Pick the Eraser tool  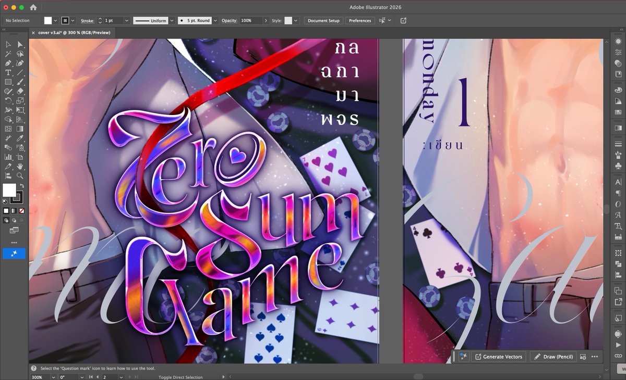(20, 91)
